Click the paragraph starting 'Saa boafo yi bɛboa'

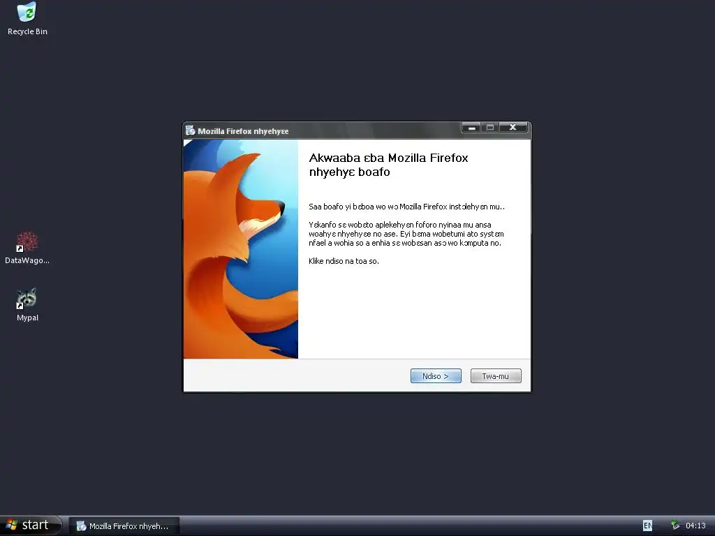pos(407,207)
